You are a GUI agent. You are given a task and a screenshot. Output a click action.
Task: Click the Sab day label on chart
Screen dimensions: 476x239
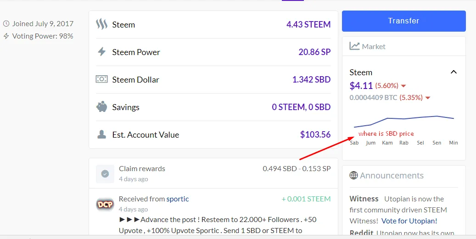(354, 143)
